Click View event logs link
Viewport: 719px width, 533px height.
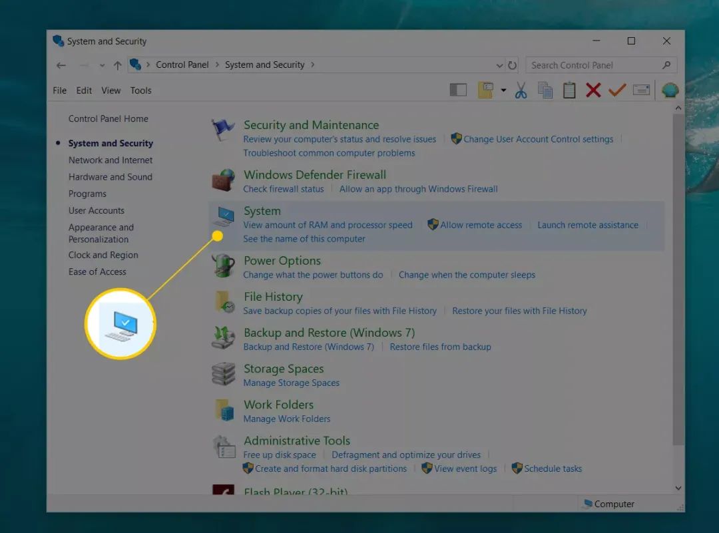point(465,468)
